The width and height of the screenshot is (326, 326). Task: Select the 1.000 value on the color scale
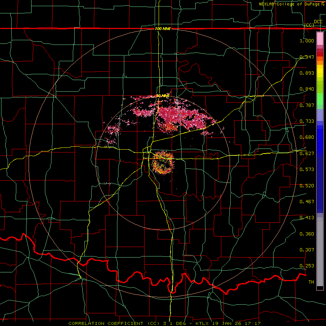tap(307, 41)
